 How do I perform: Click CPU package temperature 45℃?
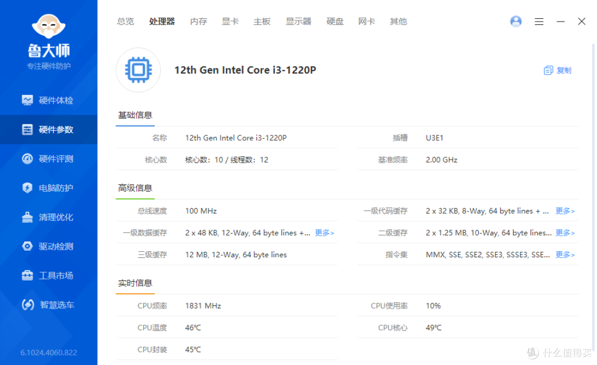coord(193,350)
